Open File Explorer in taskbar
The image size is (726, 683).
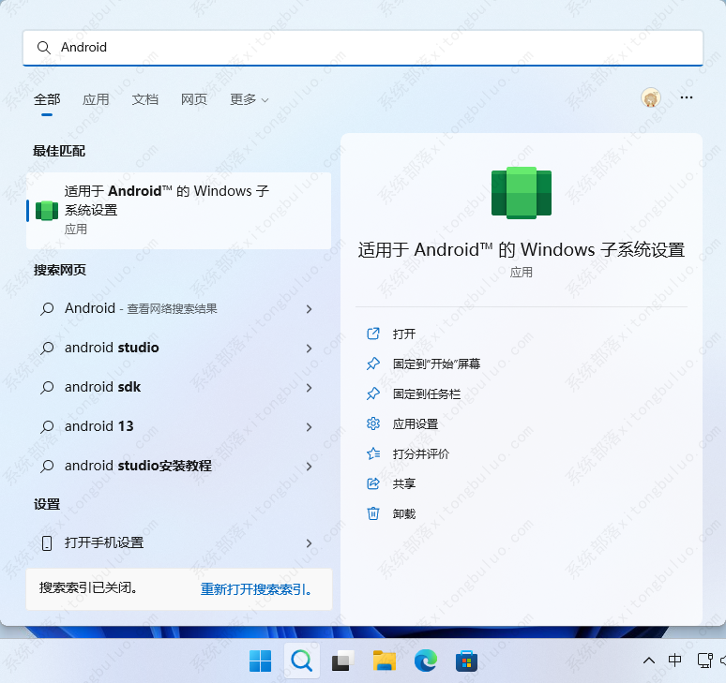click(x=384, y=661)
